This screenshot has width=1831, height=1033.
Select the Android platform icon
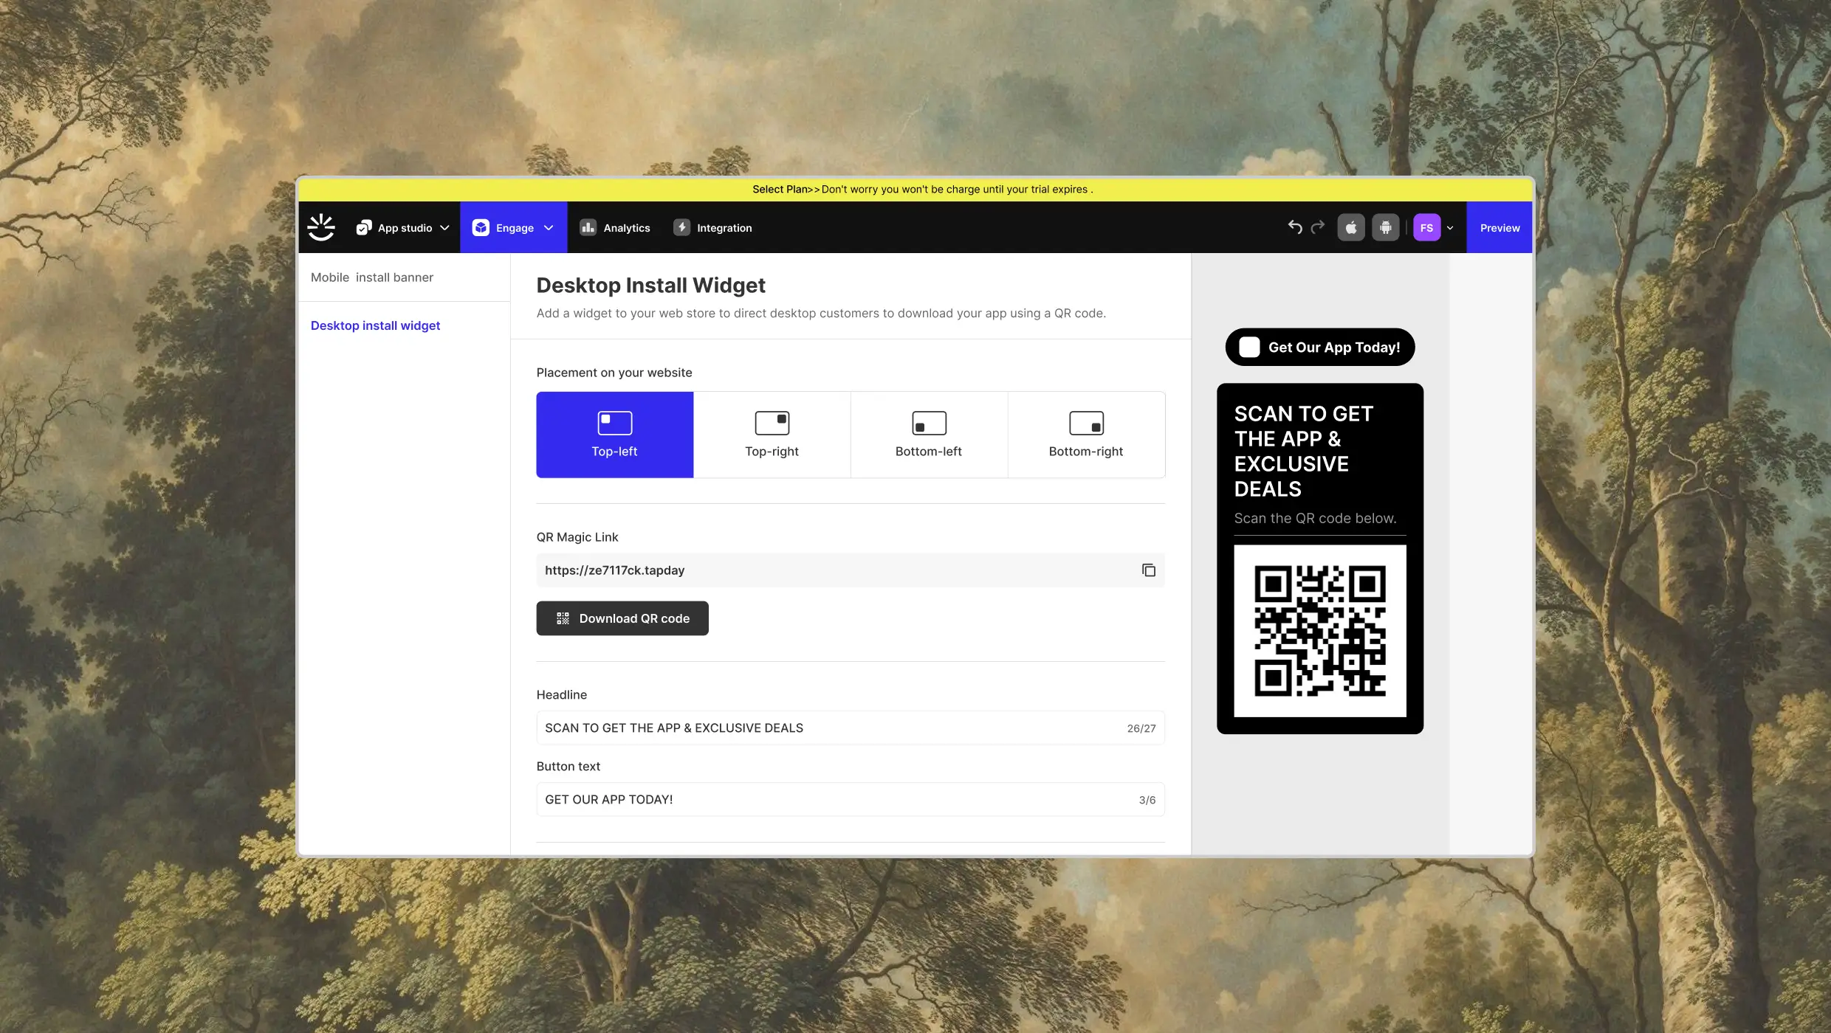click(x=1385, y=227)
